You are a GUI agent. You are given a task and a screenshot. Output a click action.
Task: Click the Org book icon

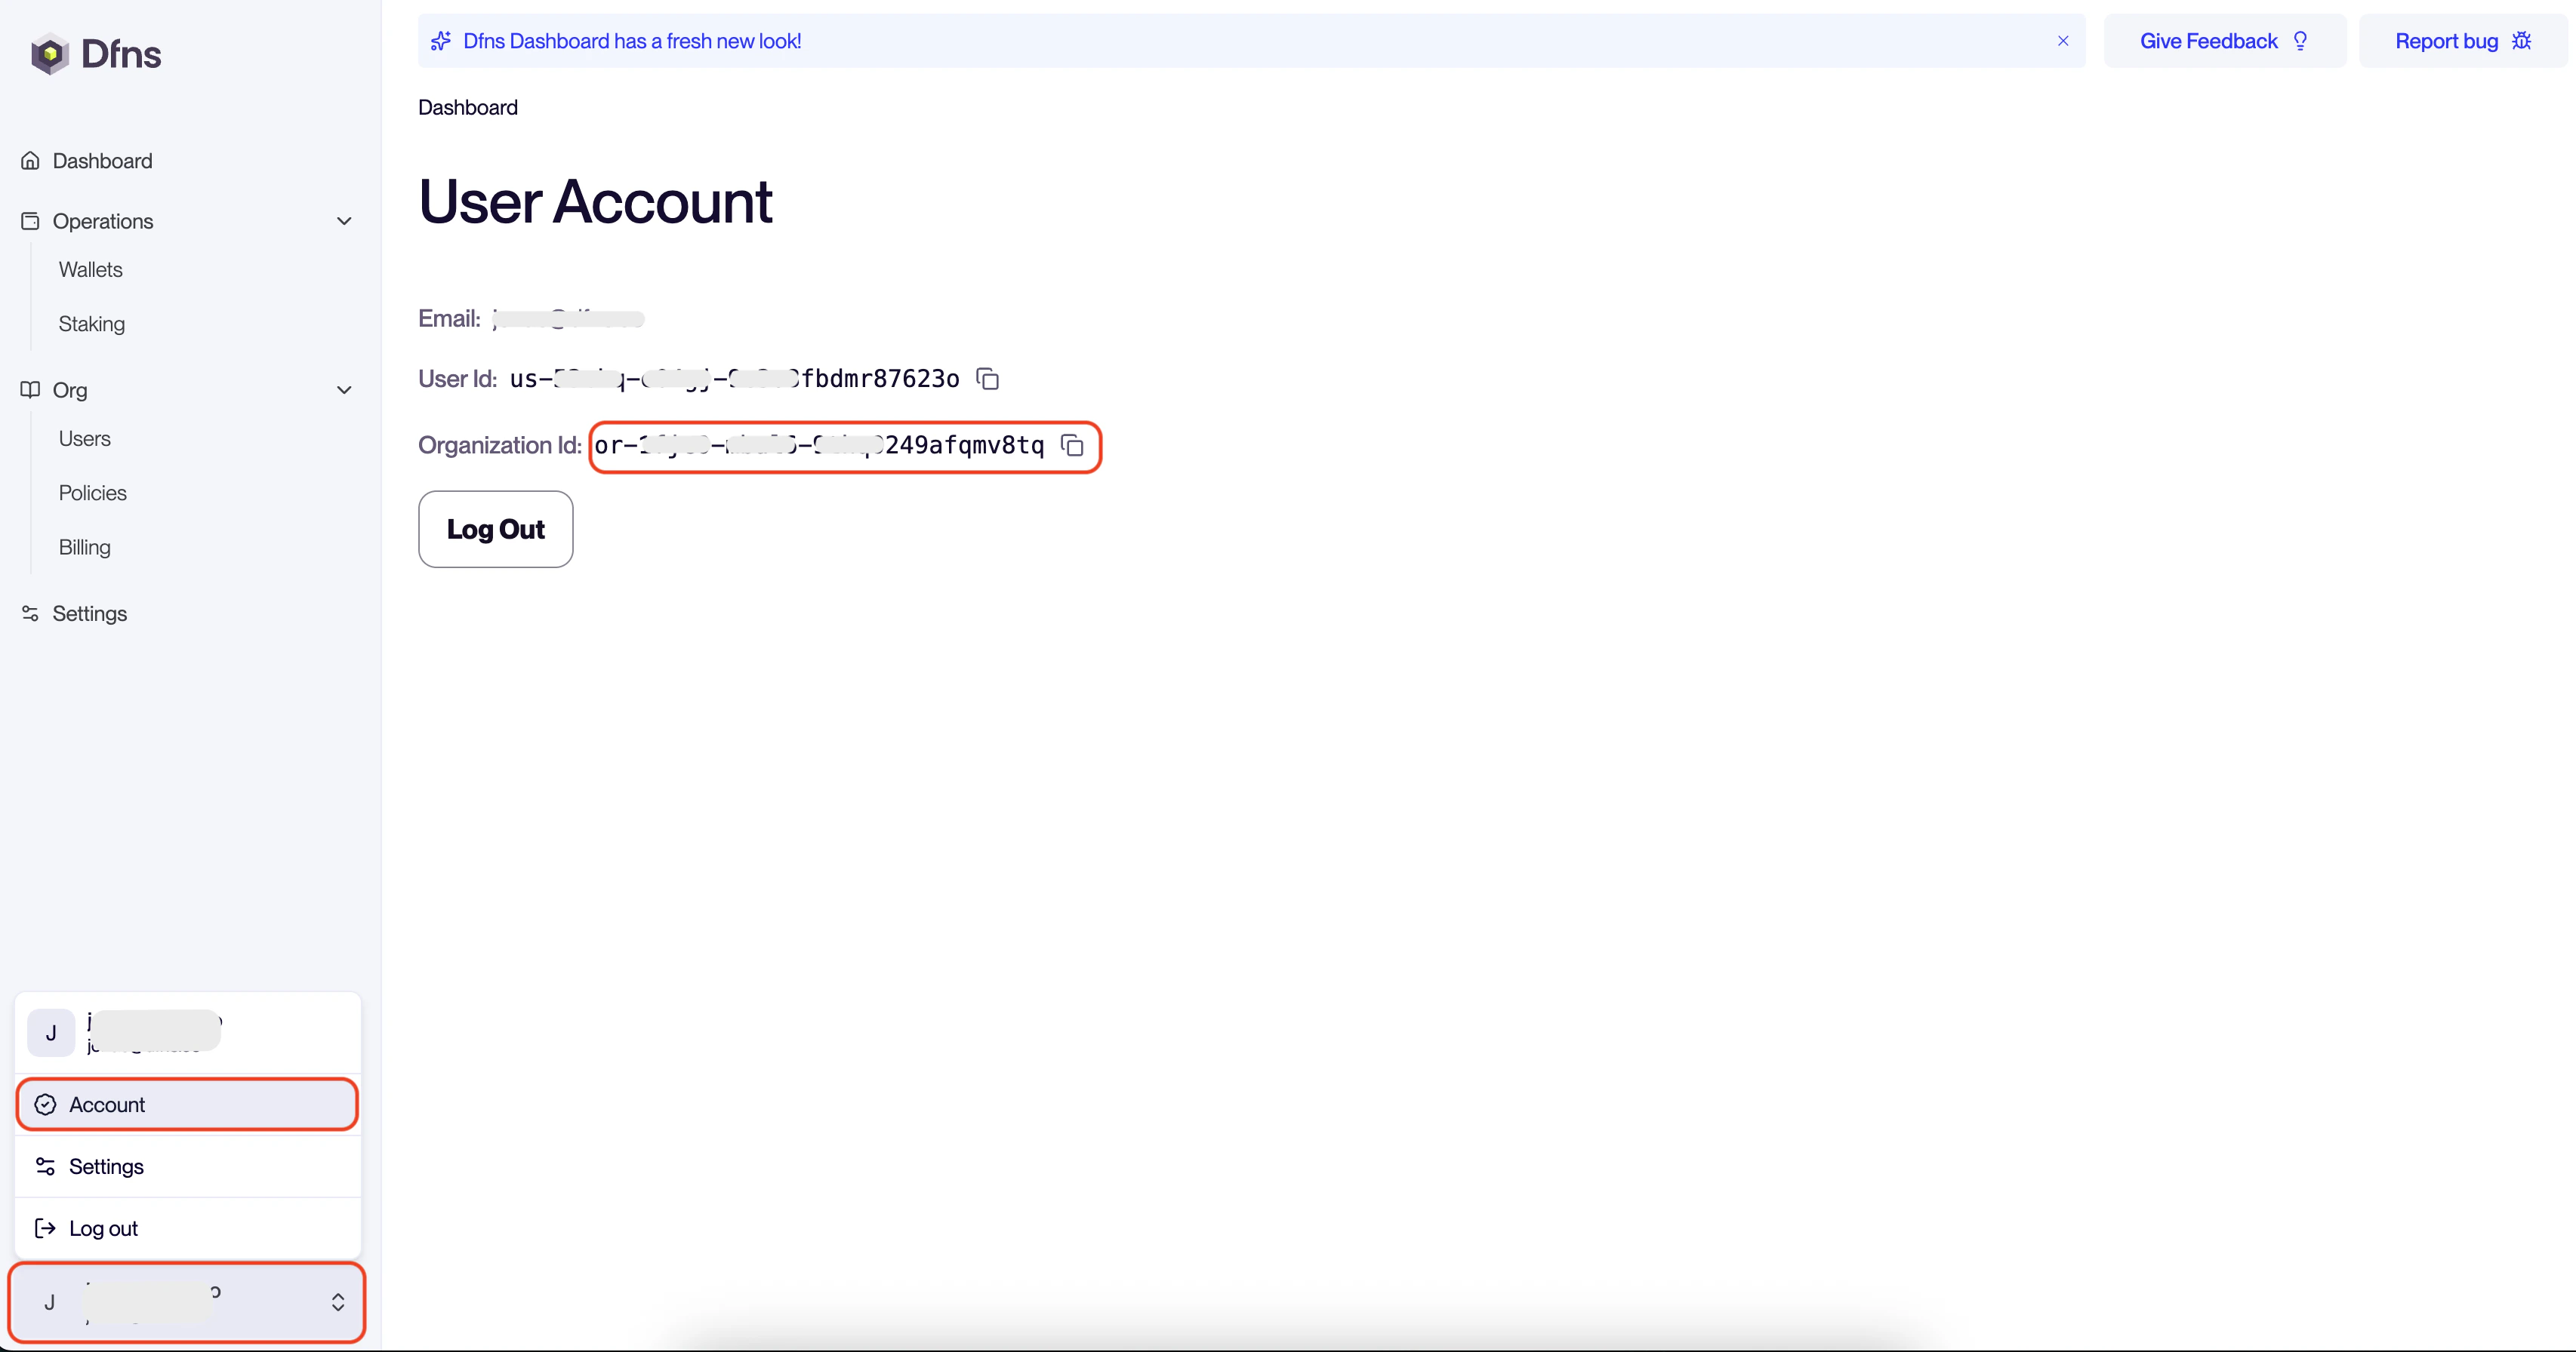click(x=31, y=390)
